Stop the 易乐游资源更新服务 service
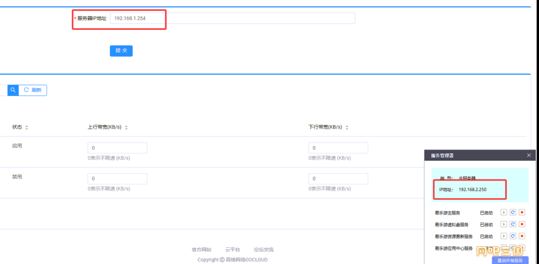539x264 pixels. click(522, 236)
